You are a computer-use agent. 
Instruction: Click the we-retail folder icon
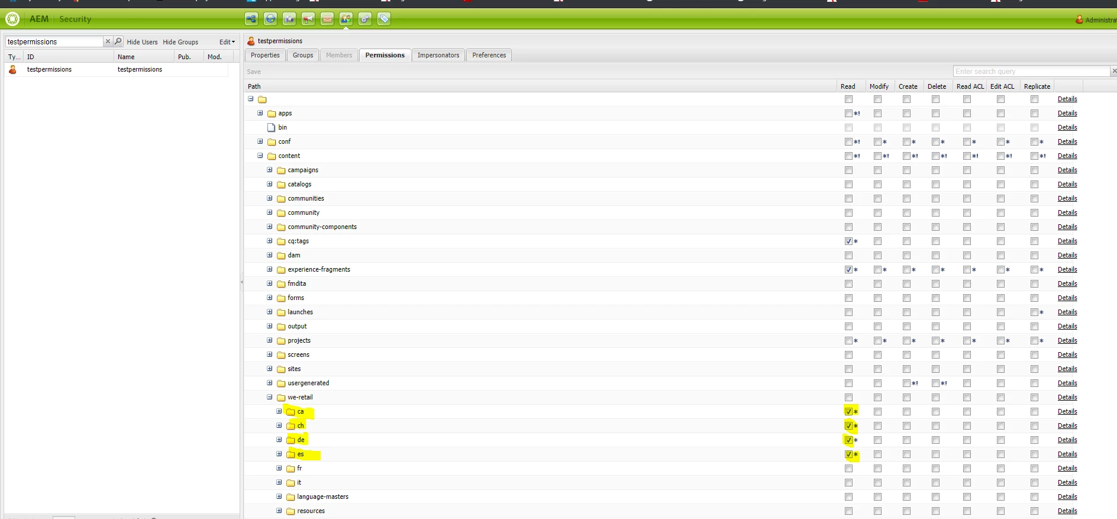pos(281,398)
